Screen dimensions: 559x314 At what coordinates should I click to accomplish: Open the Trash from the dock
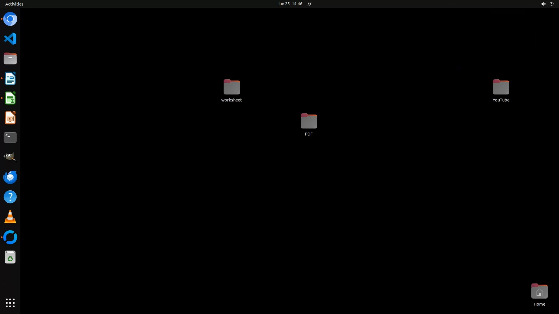point(10,257)
